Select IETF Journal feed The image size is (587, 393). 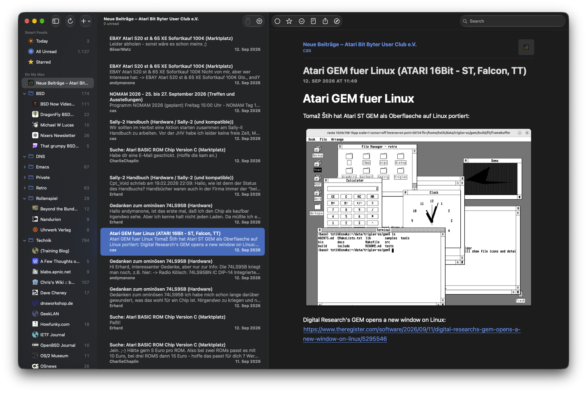tap(58, 335)
